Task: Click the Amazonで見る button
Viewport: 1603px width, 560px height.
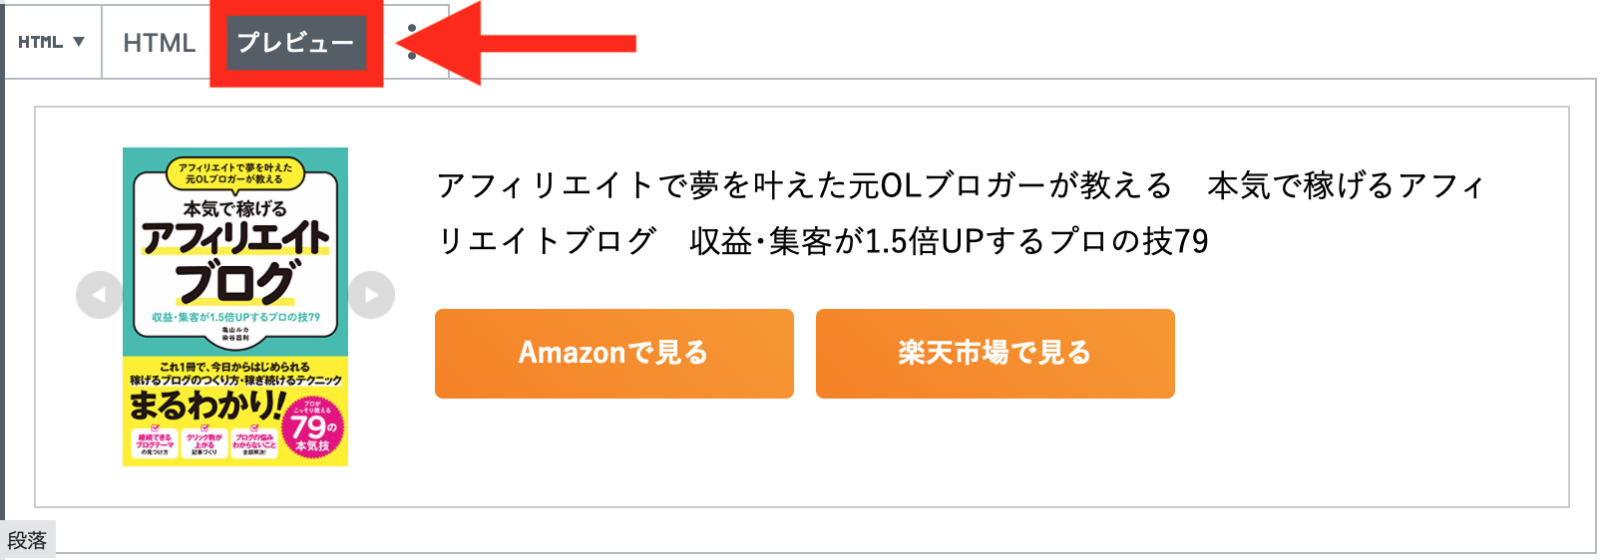Action: (x=614, y=354)
